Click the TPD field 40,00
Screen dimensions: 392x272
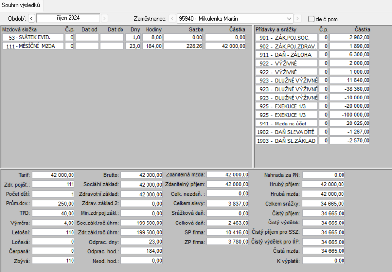point(53,213)
